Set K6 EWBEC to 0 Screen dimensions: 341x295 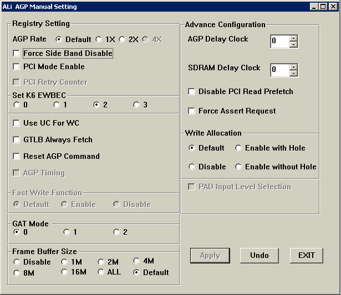click(x=17, y=105)
